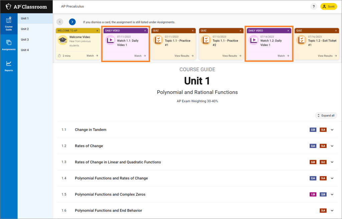
Task: Open the Rates of Change topic title
Action: 89,146
